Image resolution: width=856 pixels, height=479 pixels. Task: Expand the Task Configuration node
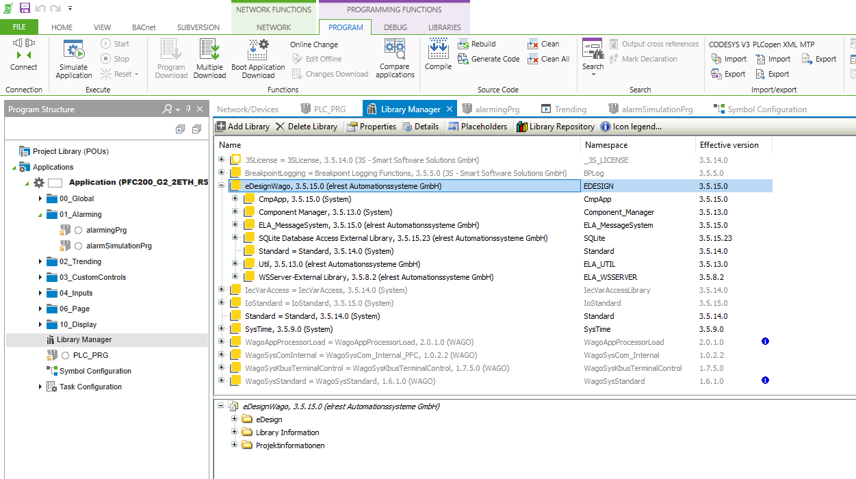[40, 387]
